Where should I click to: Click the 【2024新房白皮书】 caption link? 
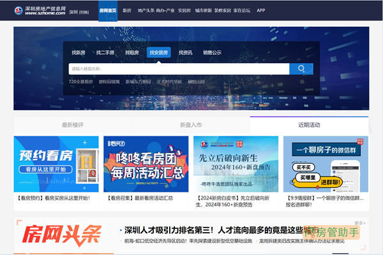(x=232, y=201)
